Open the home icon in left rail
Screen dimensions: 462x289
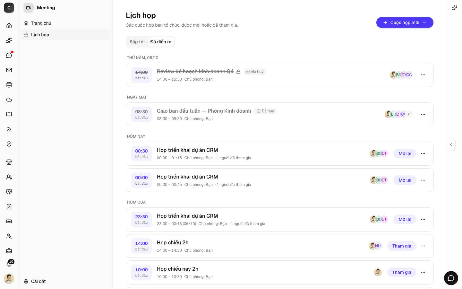(9, 26)
